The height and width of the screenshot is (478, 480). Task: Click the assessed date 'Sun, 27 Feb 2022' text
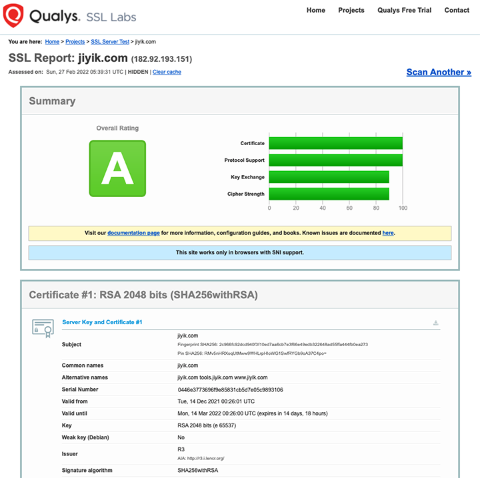[85, 72]
